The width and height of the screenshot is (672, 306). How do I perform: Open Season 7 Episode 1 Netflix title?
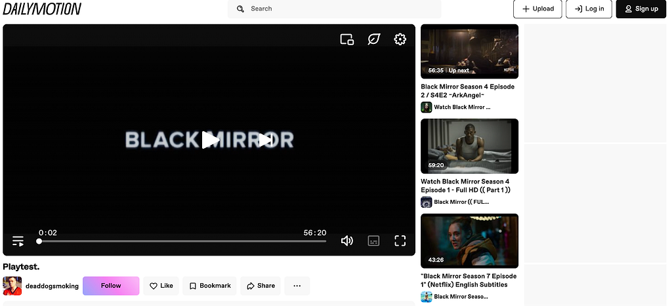(x=469, y=280)
